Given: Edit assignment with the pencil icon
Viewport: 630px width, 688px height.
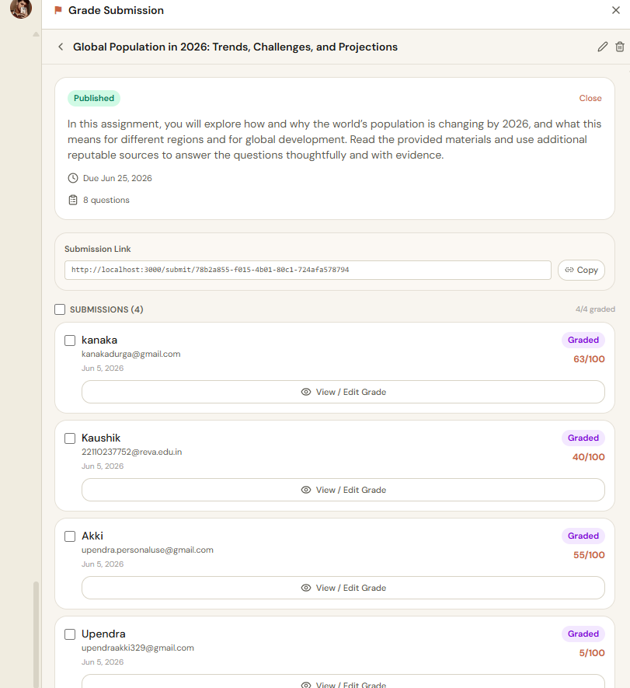Looking at the screenshot, I should pos(603,47).
